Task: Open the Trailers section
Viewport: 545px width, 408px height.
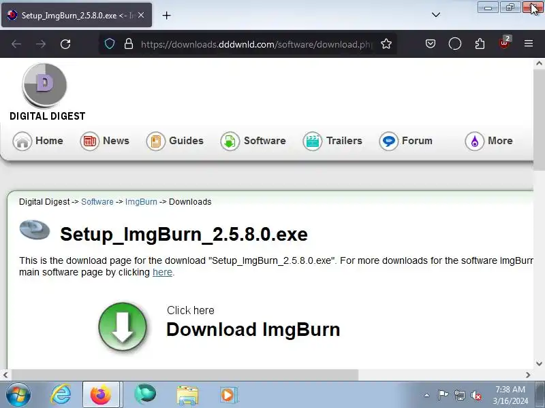Action: (332, 141)
